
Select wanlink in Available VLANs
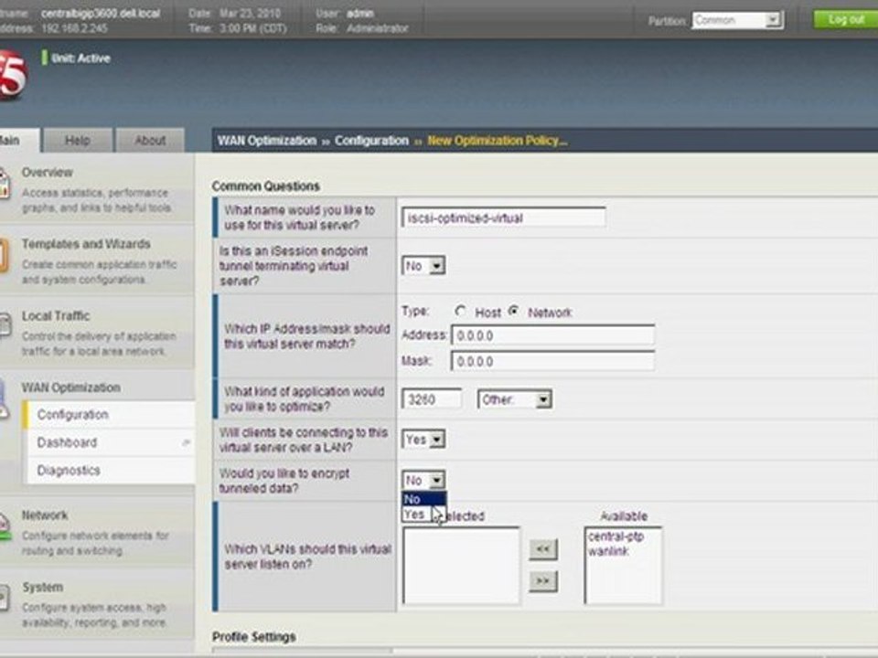click(x=609, y=552)
